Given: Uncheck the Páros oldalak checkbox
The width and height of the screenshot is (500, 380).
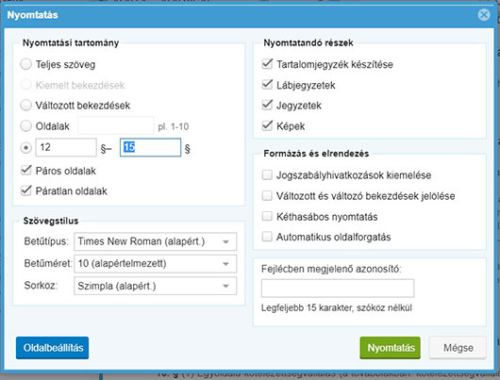Looking at the screenshot, I should (26, 171).
